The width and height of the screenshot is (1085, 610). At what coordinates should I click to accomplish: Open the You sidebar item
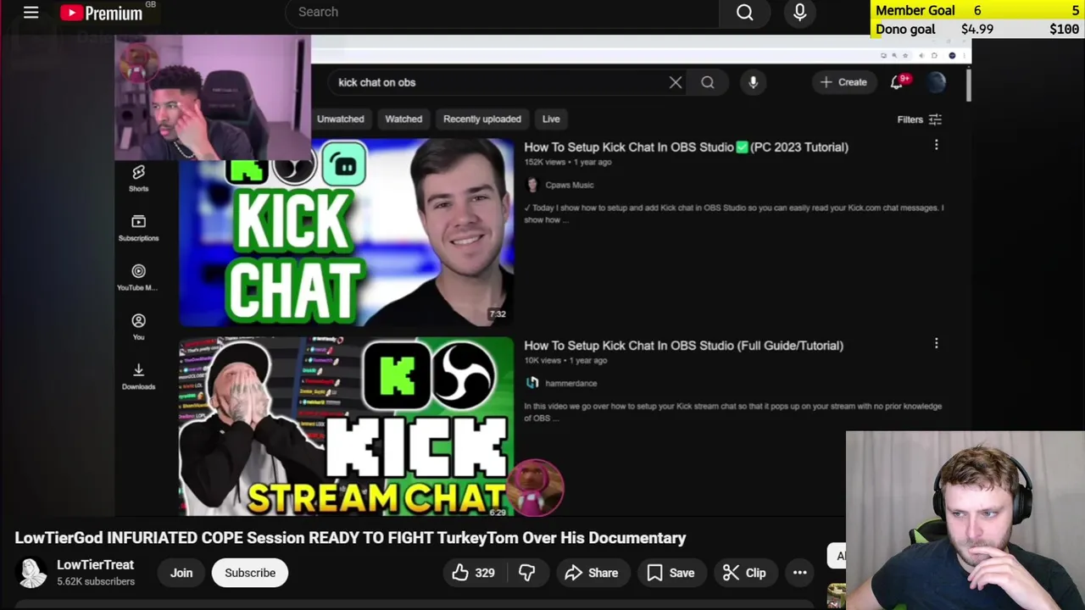pos(138,326)
